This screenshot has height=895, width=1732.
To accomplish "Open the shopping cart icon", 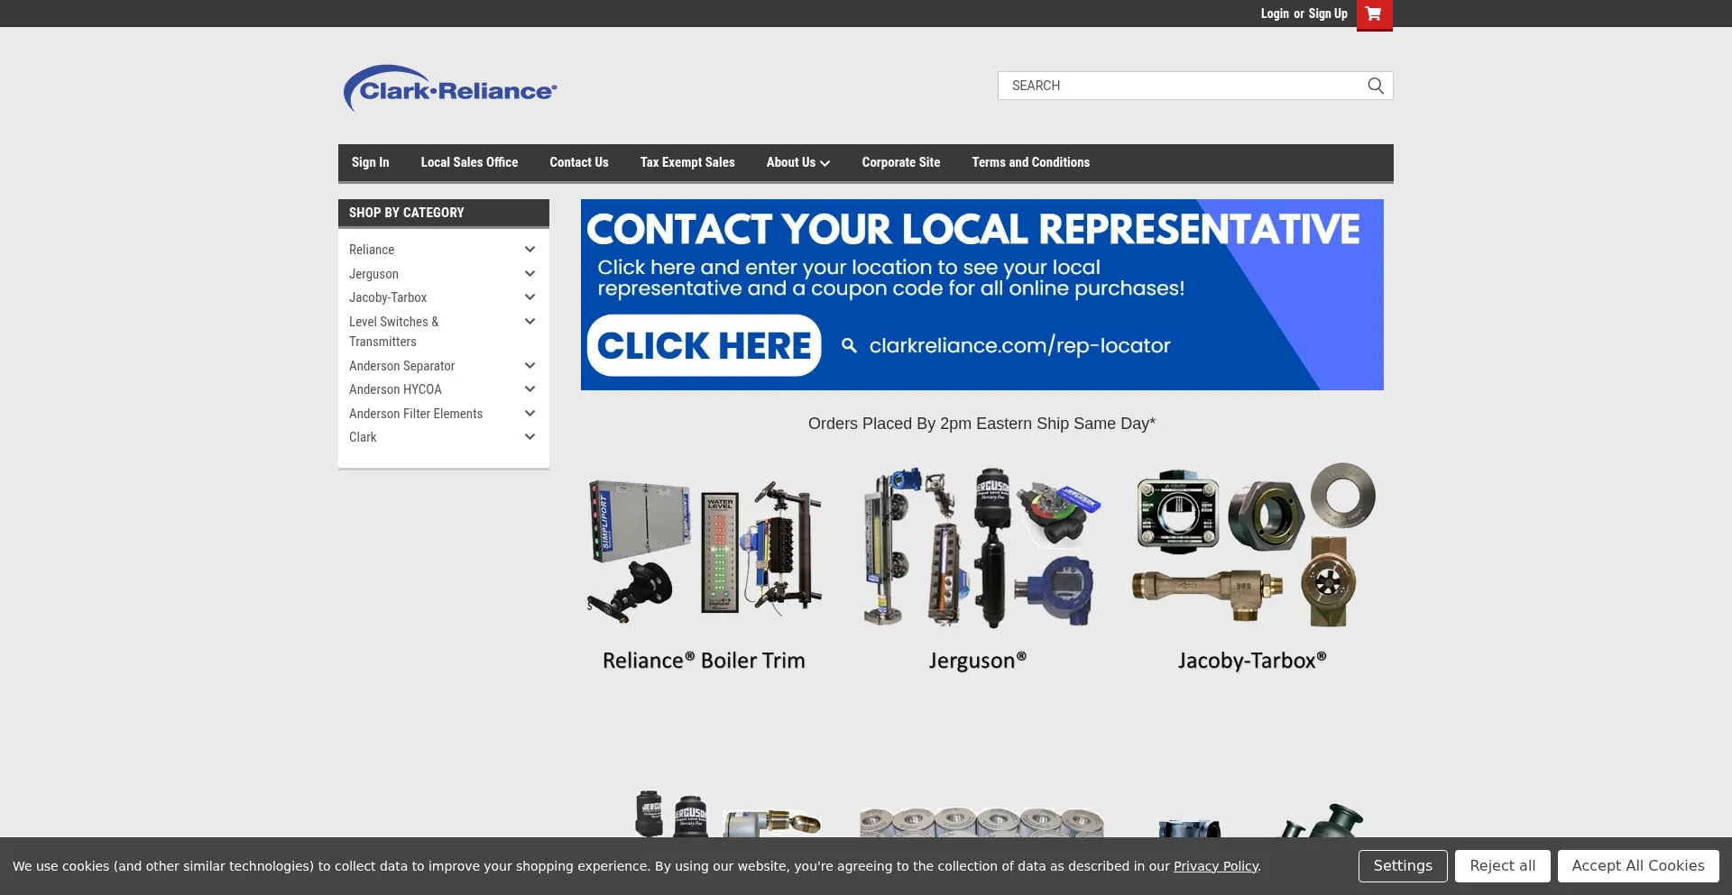I will click(1374, 14).
